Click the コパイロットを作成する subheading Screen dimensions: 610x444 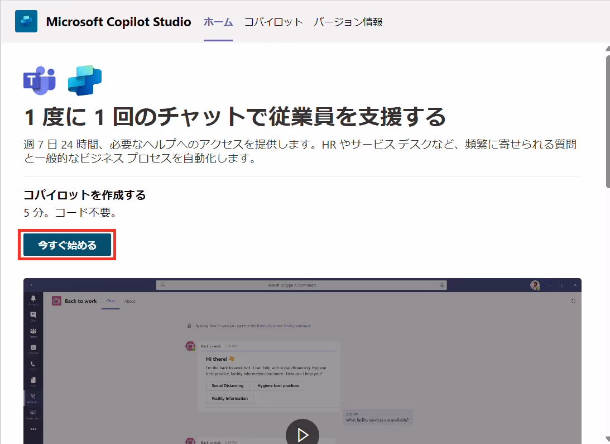pos(85,195)
